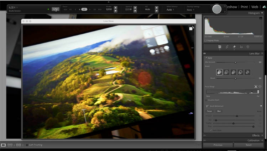Collapse the Brush Refinement section triangle
The width and height of the screenshot is (267, 151).
[x=261, y=106]
